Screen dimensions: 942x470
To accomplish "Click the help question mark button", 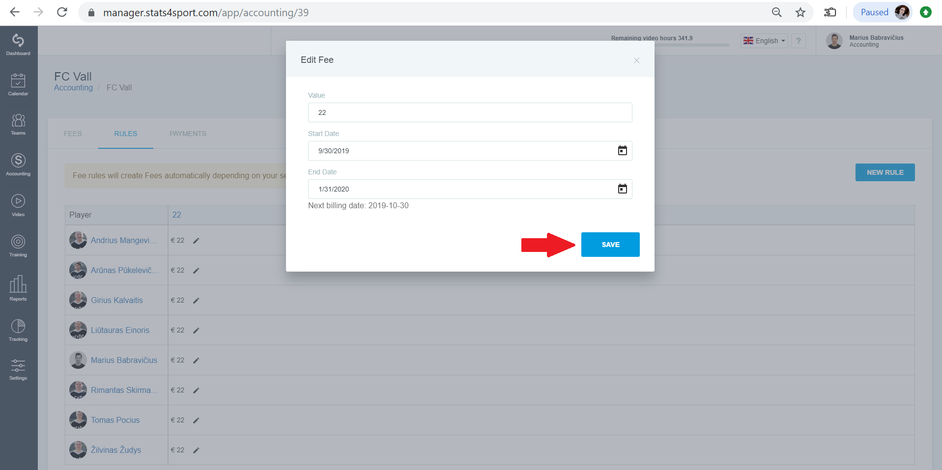I will [x=799, y=41].
